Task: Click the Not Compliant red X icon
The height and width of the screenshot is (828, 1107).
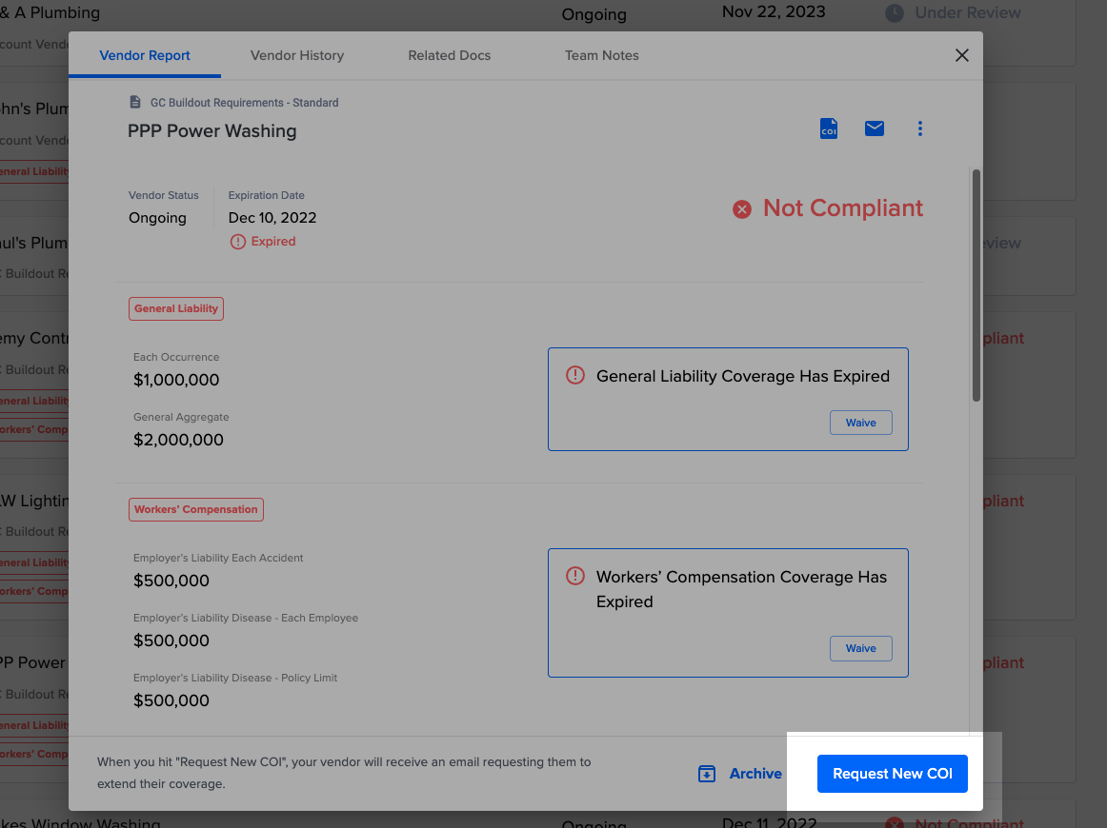Action: pos(742,209)
